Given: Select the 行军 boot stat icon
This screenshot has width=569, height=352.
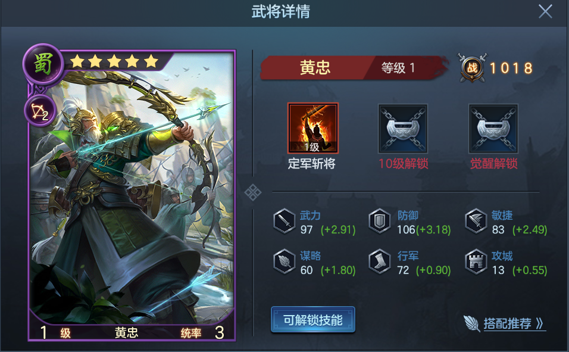Looking at the screenshot, I should (379, 261).
